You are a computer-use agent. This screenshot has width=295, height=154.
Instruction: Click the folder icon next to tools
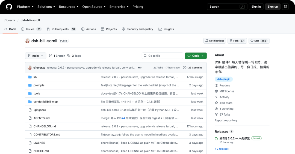(x=30, y=93)
